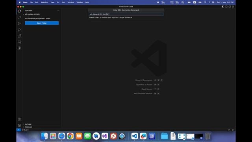Open Messages from the dock
This screenshot has height=142, width=252.
click(x=87, y=136)
